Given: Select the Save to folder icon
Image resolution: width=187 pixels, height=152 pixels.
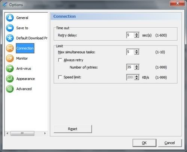Looking at the screenshot, I should point(10,28).
